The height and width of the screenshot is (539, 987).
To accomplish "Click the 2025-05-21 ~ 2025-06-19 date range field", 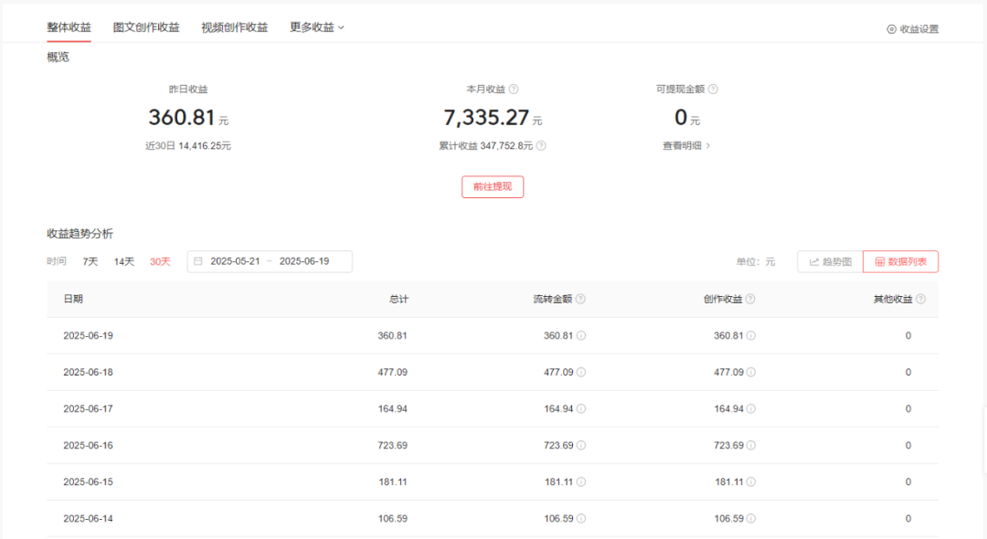I will (274, 261).
